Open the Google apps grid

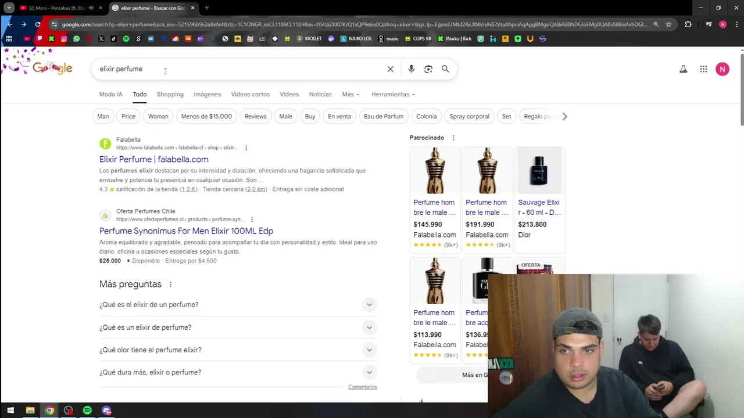703,69
